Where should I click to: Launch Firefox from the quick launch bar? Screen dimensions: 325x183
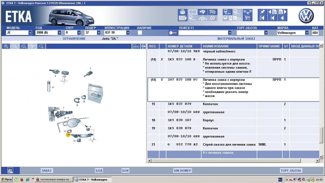coord(21,179)
